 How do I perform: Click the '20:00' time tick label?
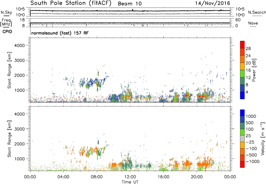tap(197, 177)
